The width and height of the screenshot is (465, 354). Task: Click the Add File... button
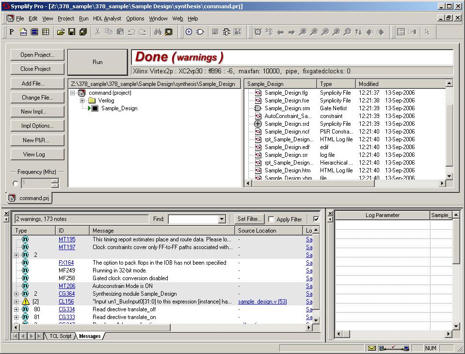point(37,84)
